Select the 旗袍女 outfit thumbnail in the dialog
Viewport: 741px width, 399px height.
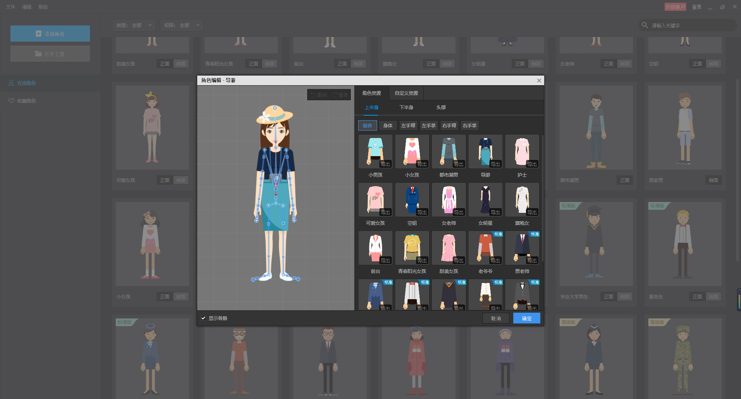click(522, 200)
